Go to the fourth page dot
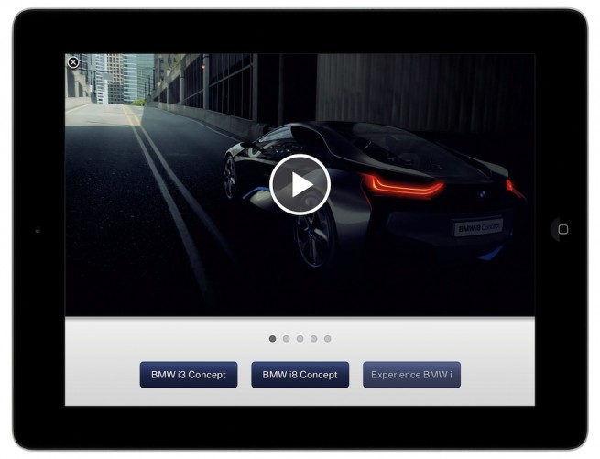Screen dimensions: 600x459 coord(313,339)
